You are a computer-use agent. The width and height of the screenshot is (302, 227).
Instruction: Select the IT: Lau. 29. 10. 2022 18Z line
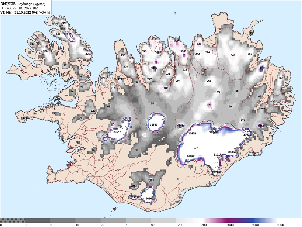click(x=19, y=8)
